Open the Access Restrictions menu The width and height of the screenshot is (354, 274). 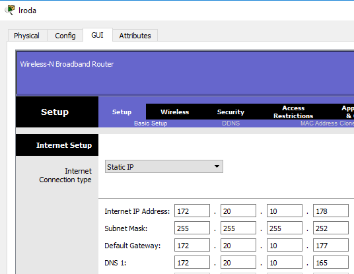pos(293,112)
